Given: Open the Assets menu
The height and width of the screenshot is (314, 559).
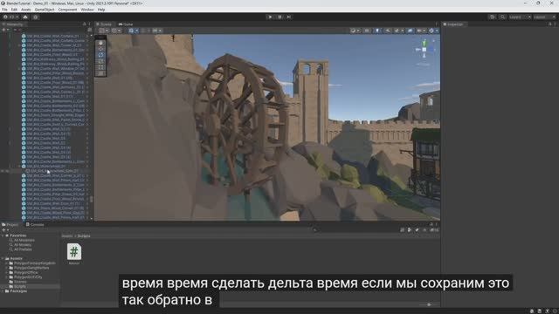Looking at the screenshot, I should pyautogui.click(x=26, y=10).
